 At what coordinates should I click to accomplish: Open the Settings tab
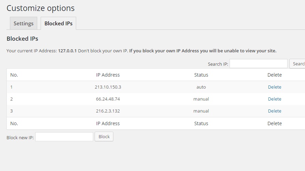click(23, 23)
